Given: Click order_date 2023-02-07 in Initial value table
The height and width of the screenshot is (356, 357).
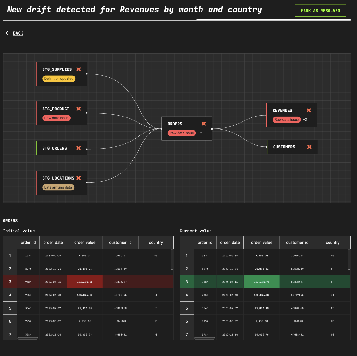Looking at the screenshot, I should coord(53,308).
